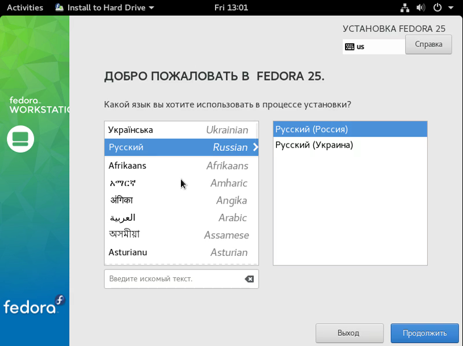The width and height of the screenshot is (463, 346).
Task: Select Afrikaans language row
Action: click(x=182, y=166)
